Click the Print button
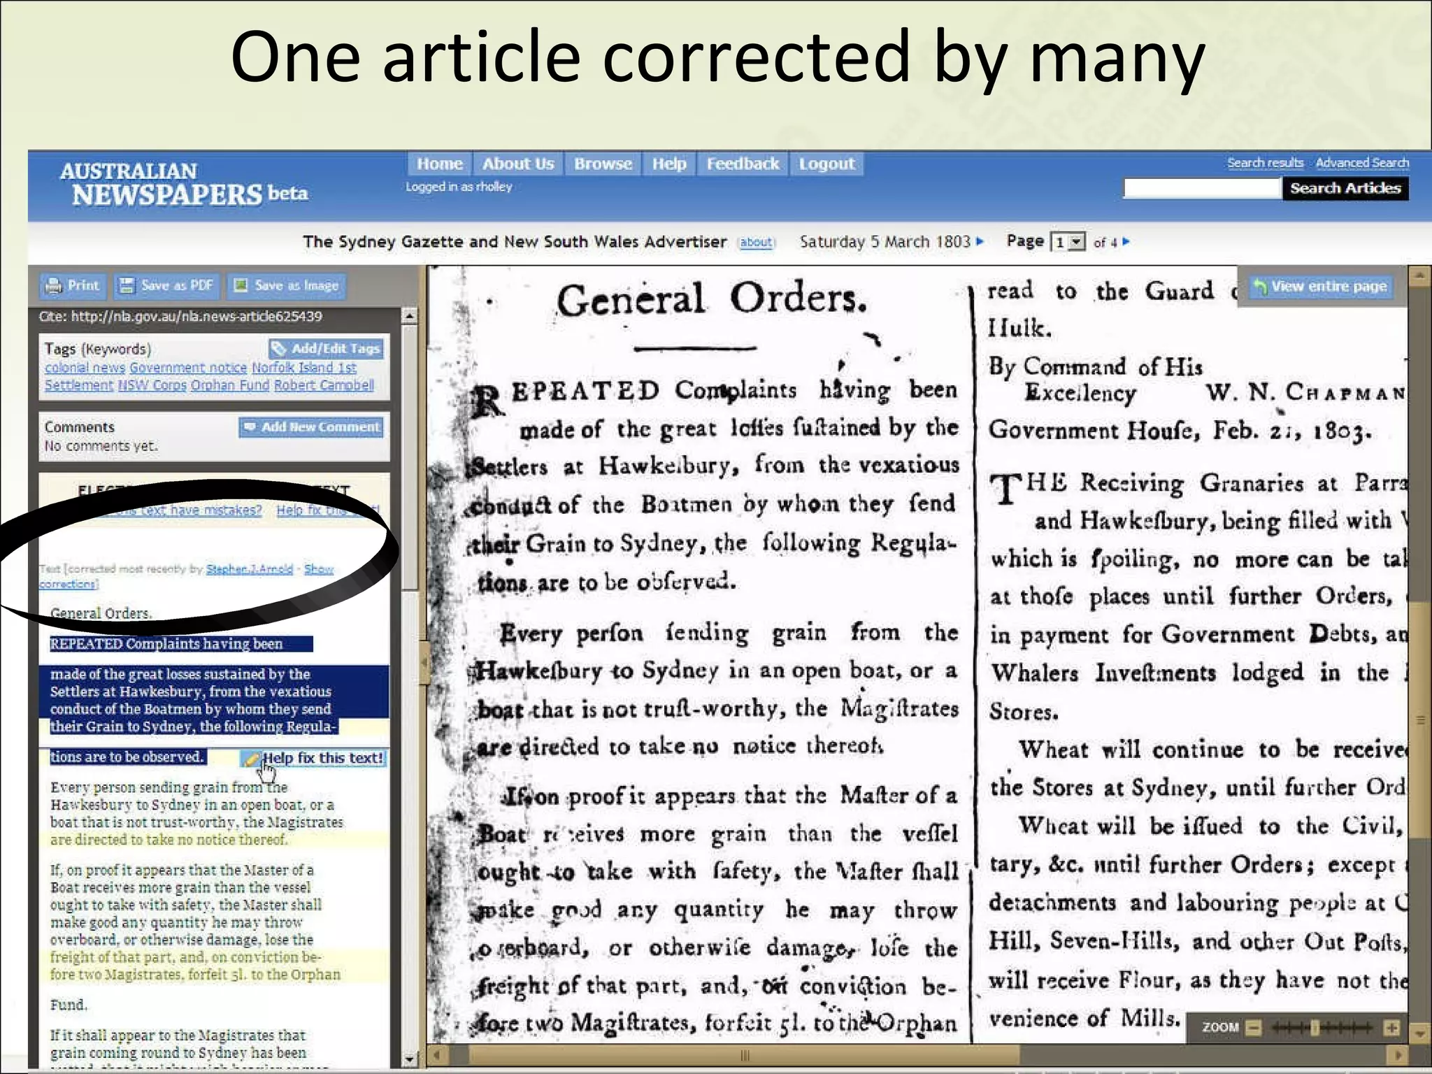 [x=73, y=285]
